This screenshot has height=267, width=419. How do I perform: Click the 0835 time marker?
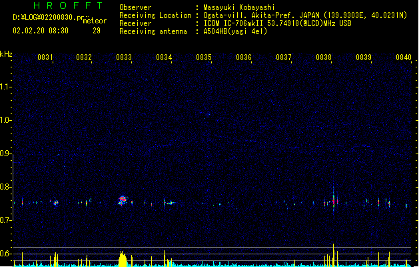[x=204, y=57]
